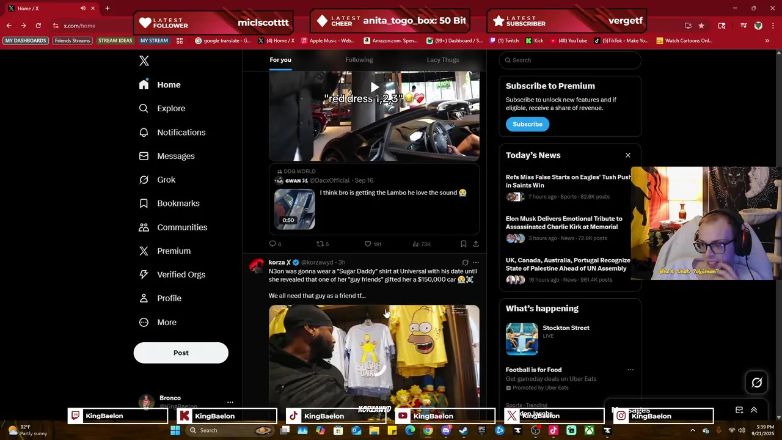Click the X search field
Screen dimensions: 782x440
[x=569, y=60]
